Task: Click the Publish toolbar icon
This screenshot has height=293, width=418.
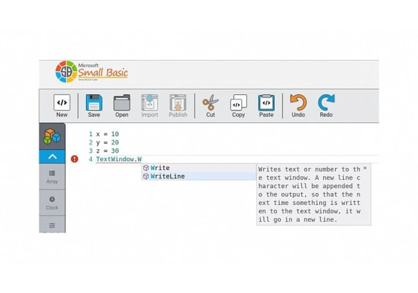Action: (178, 103)
